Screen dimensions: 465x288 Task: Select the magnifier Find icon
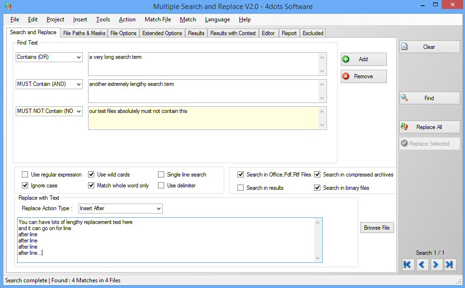pyautogui.click(x=405, y=98)
